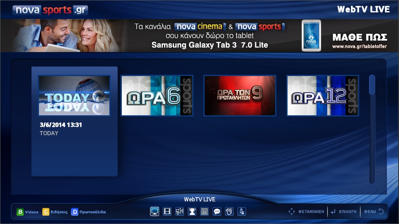
Task: Click the blue D Πρωτοσέλιδα button
Action: 88,212
